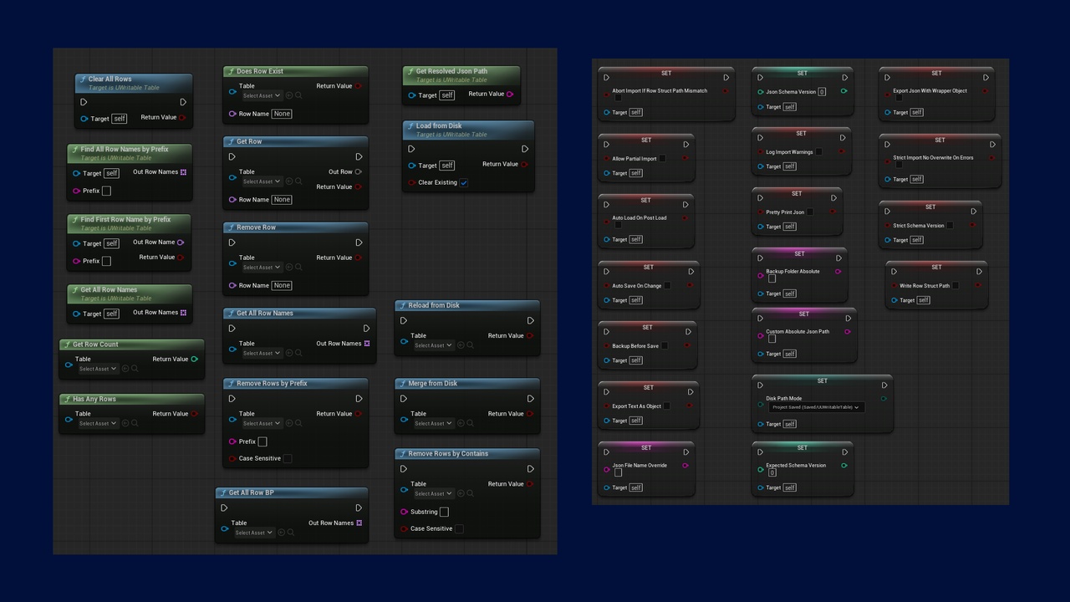Check the Pretty Print Json checkbox
Screen dimensions: 1070x602
point(809,212)
